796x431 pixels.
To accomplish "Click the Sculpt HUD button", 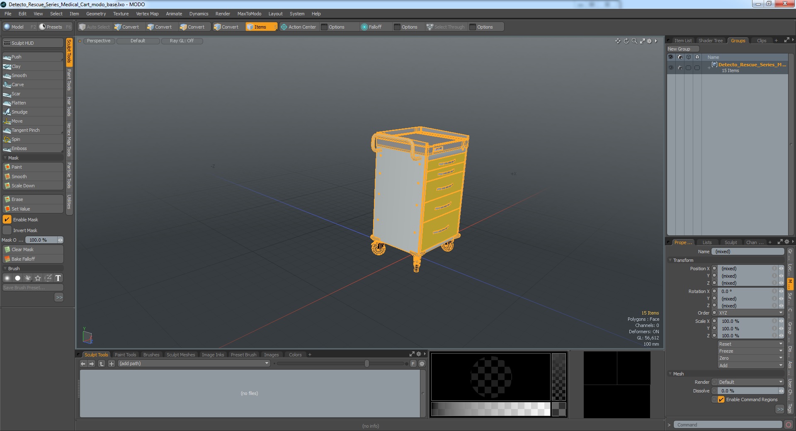I will click(x=33, y=43).
